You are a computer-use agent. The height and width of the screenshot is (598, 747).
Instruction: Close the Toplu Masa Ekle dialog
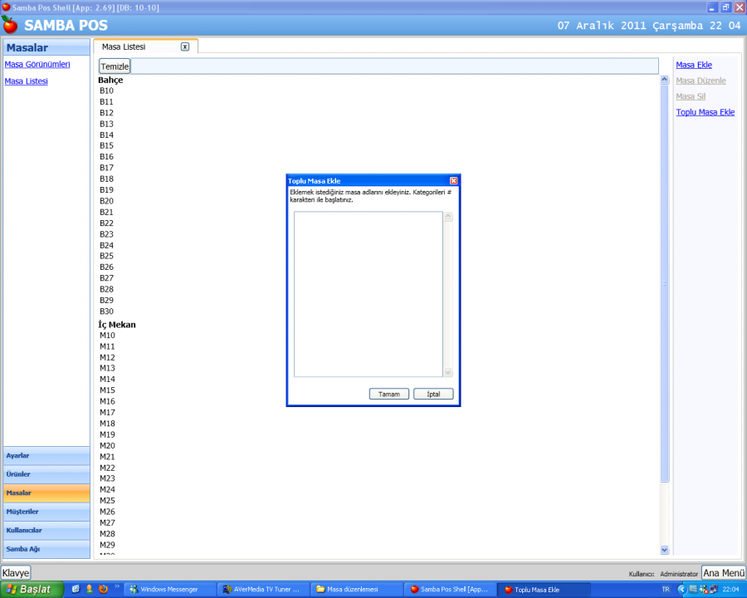(453, 181)
